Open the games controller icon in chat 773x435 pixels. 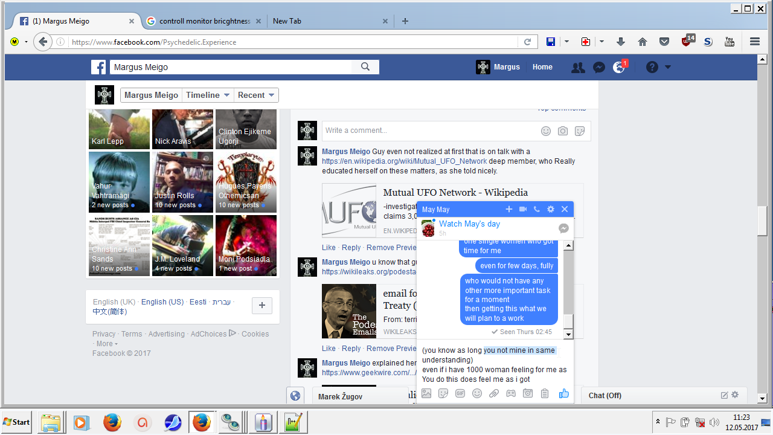tap(511, 393)
